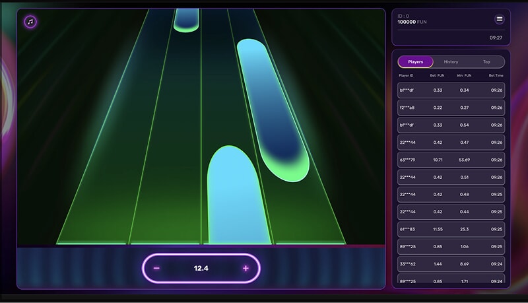Select the f2***a8 player row
Image resolution: width=528 pixels, height=303 pixels.
pyautogui.click(x=451, y=108)
